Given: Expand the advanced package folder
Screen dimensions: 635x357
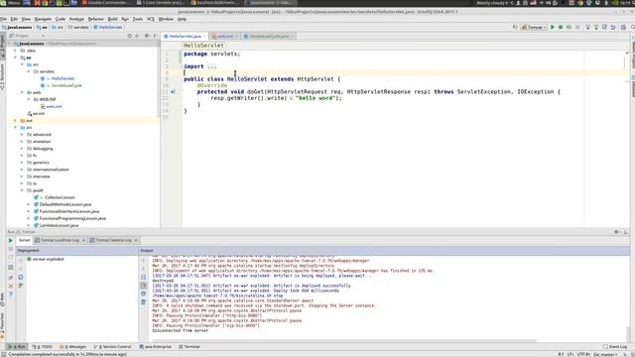Looking at the screenshot, I should [22, 135].
